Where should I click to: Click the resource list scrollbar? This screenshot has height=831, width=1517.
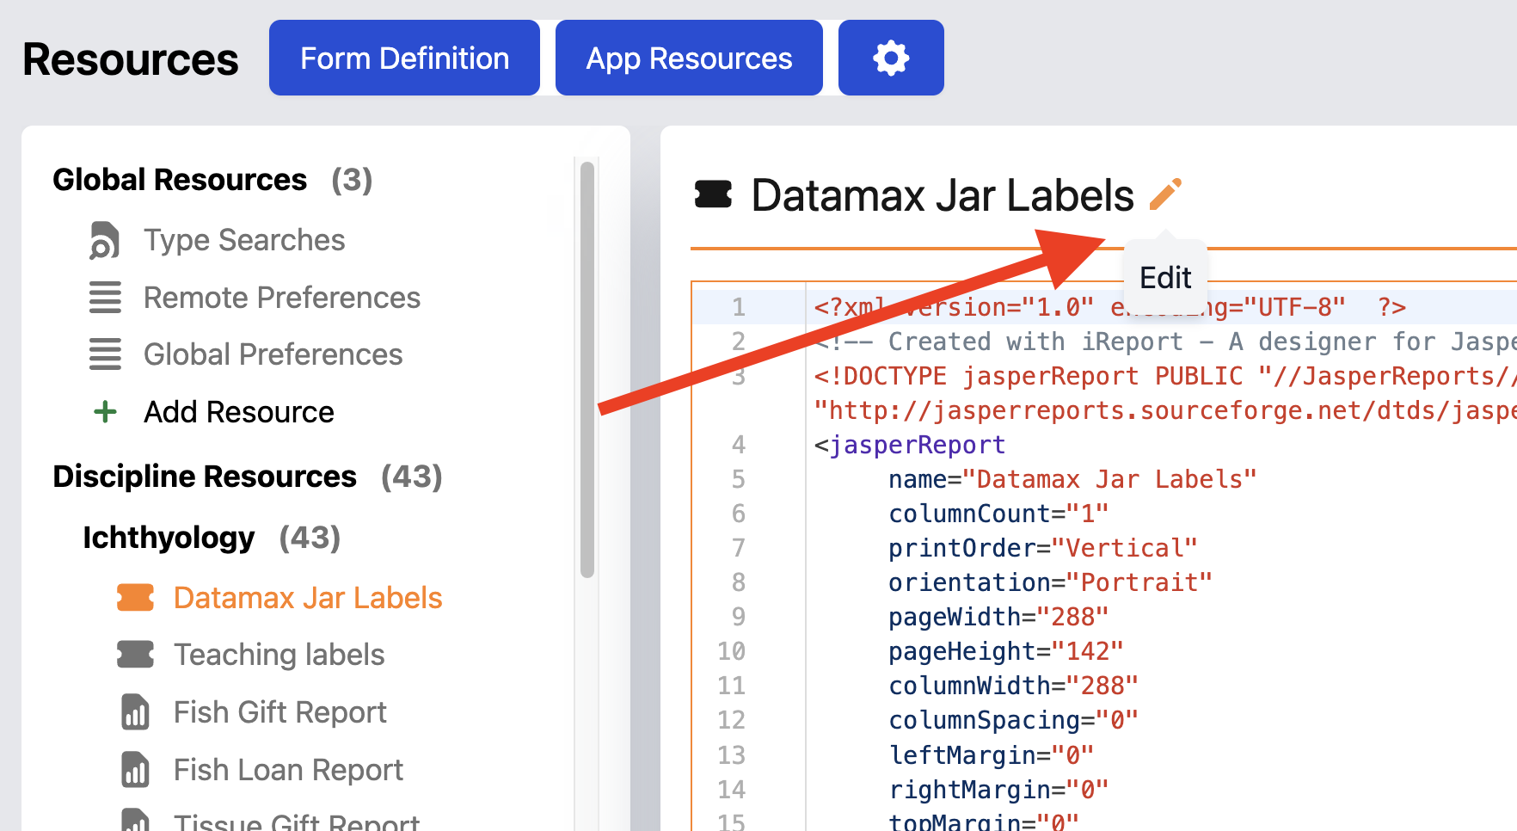[x=587, y=370]
